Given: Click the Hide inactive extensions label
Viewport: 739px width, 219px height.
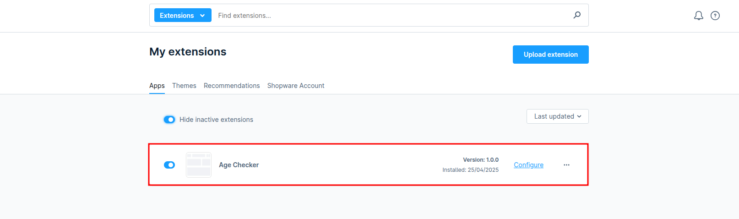Looking at the screenshot, I should tap(216, 120).
